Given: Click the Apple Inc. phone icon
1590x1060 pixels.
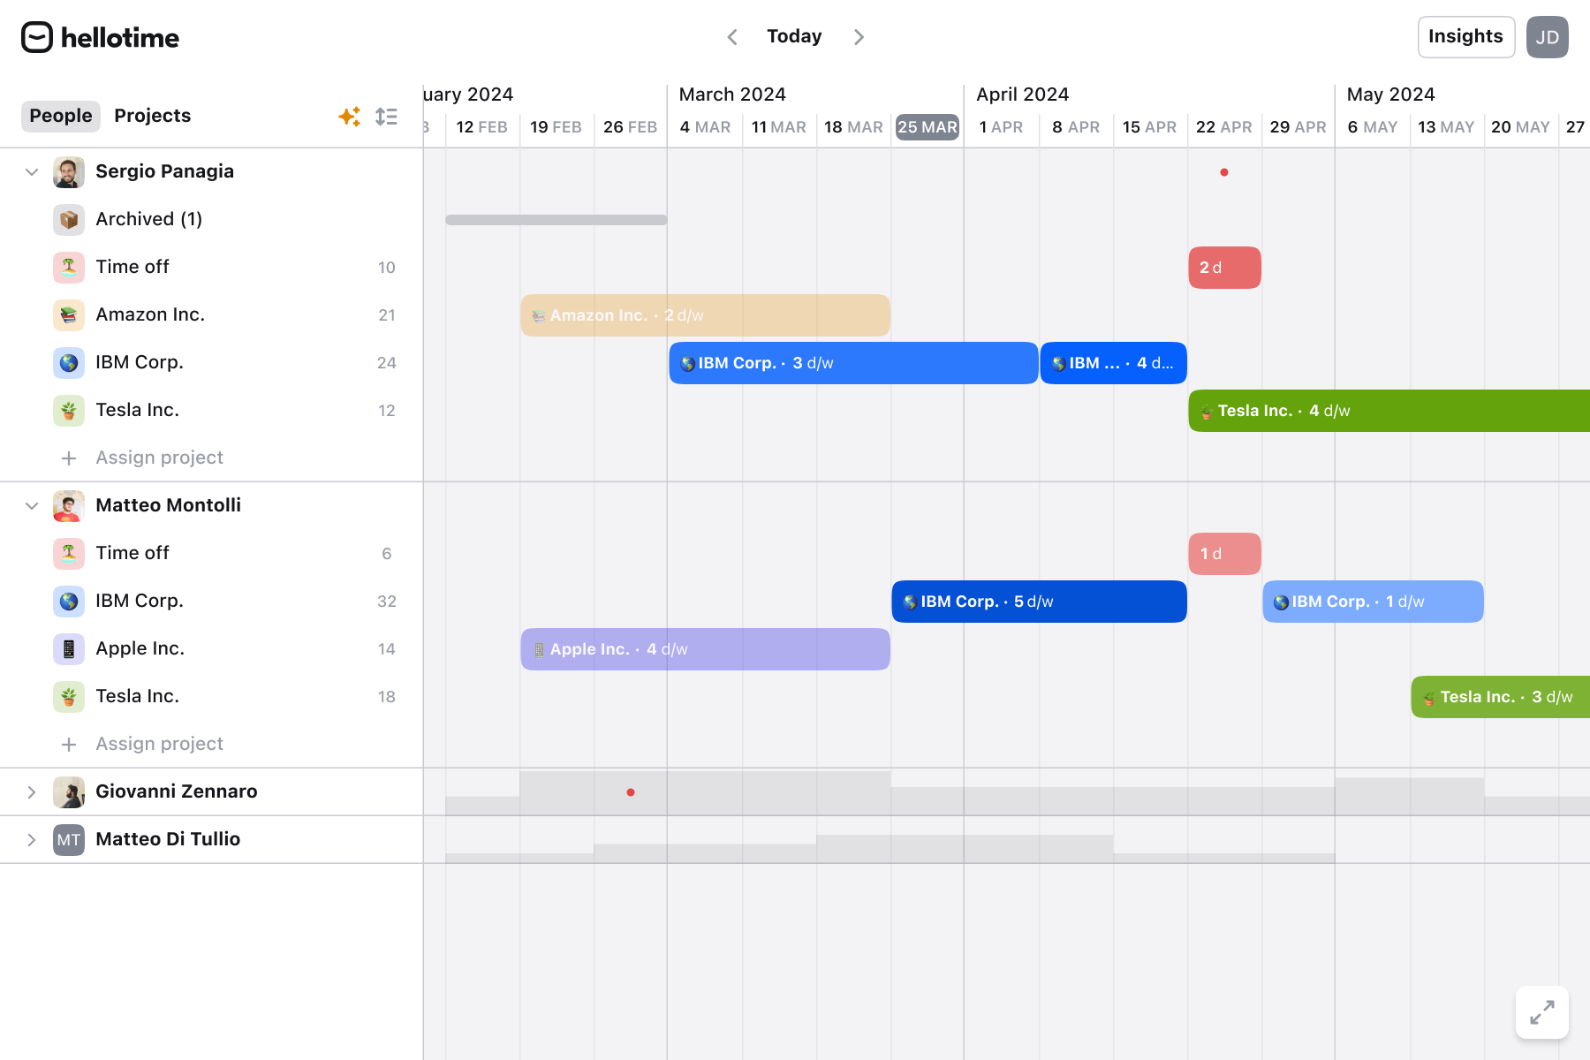Looking at the screenshot, I should click(x=69, y=648).
